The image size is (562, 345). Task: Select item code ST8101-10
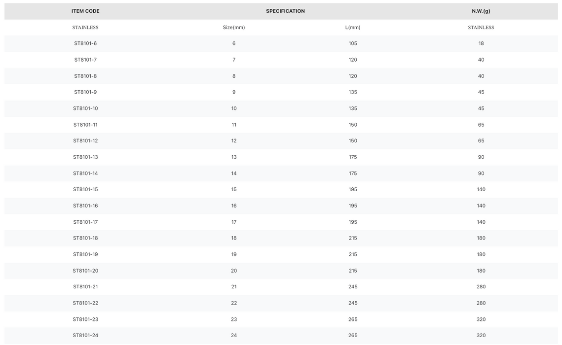pos(85,108)
